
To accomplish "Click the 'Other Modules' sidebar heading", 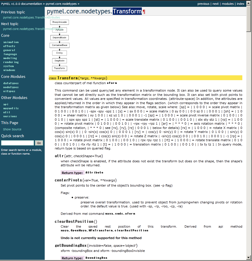I will [14, 98].
